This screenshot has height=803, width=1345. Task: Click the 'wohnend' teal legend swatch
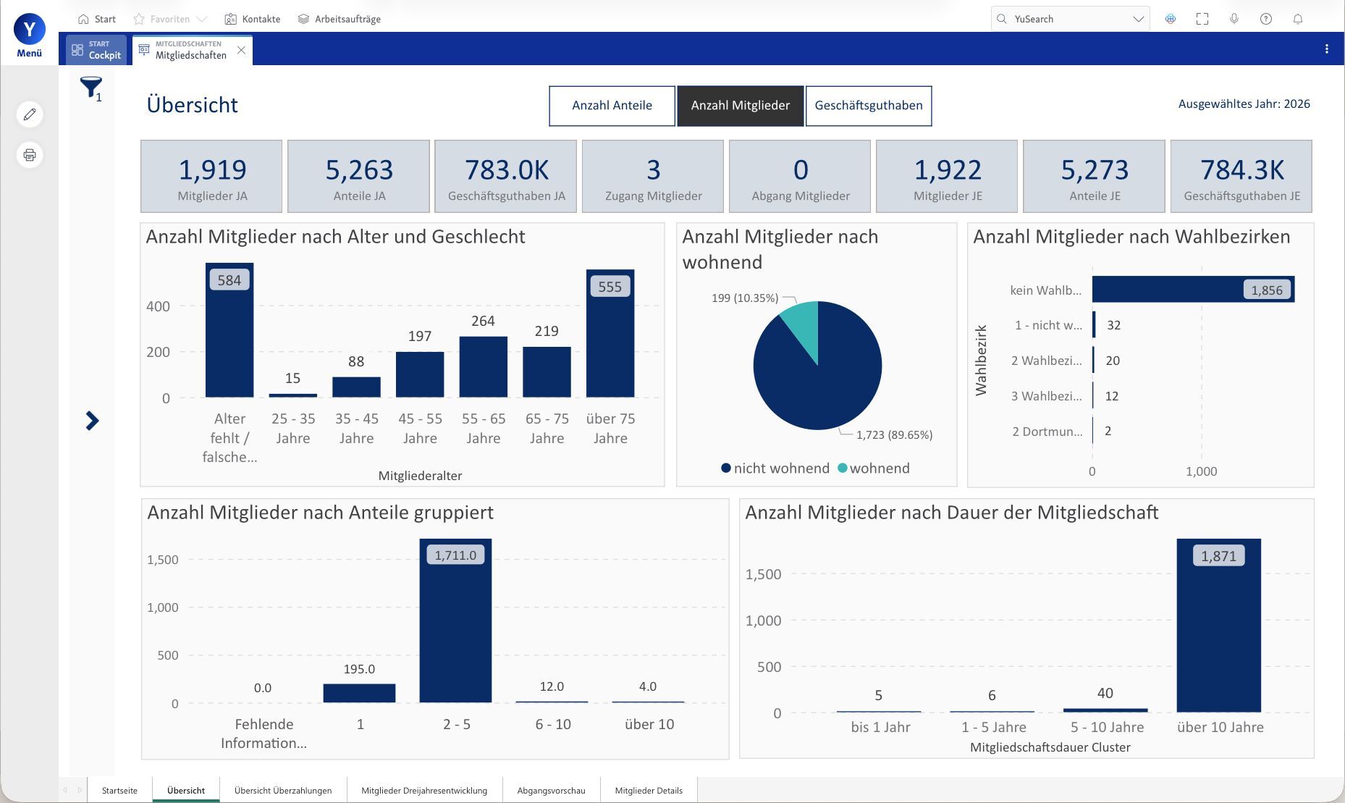[842, 468]
